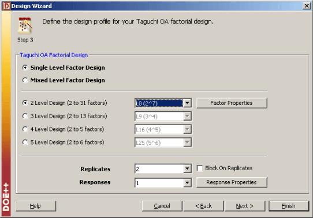Click the Taguchi OA Factorial Design group label
This screenshot has width=313, height=218.
[54, 55]
